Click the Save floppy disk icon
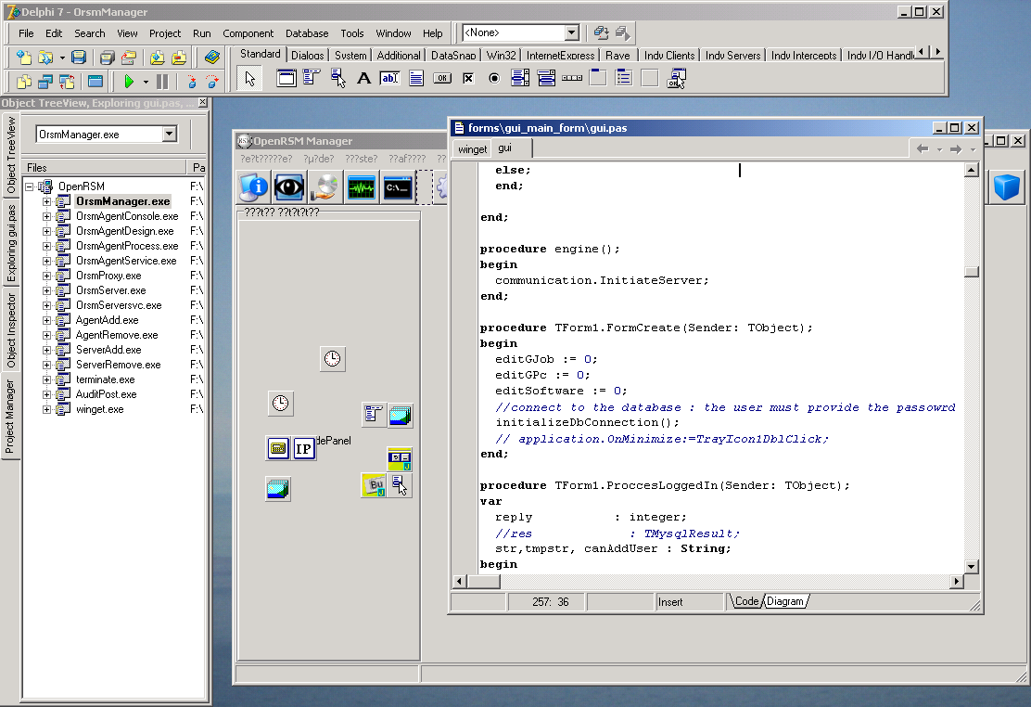 (78, 58)
